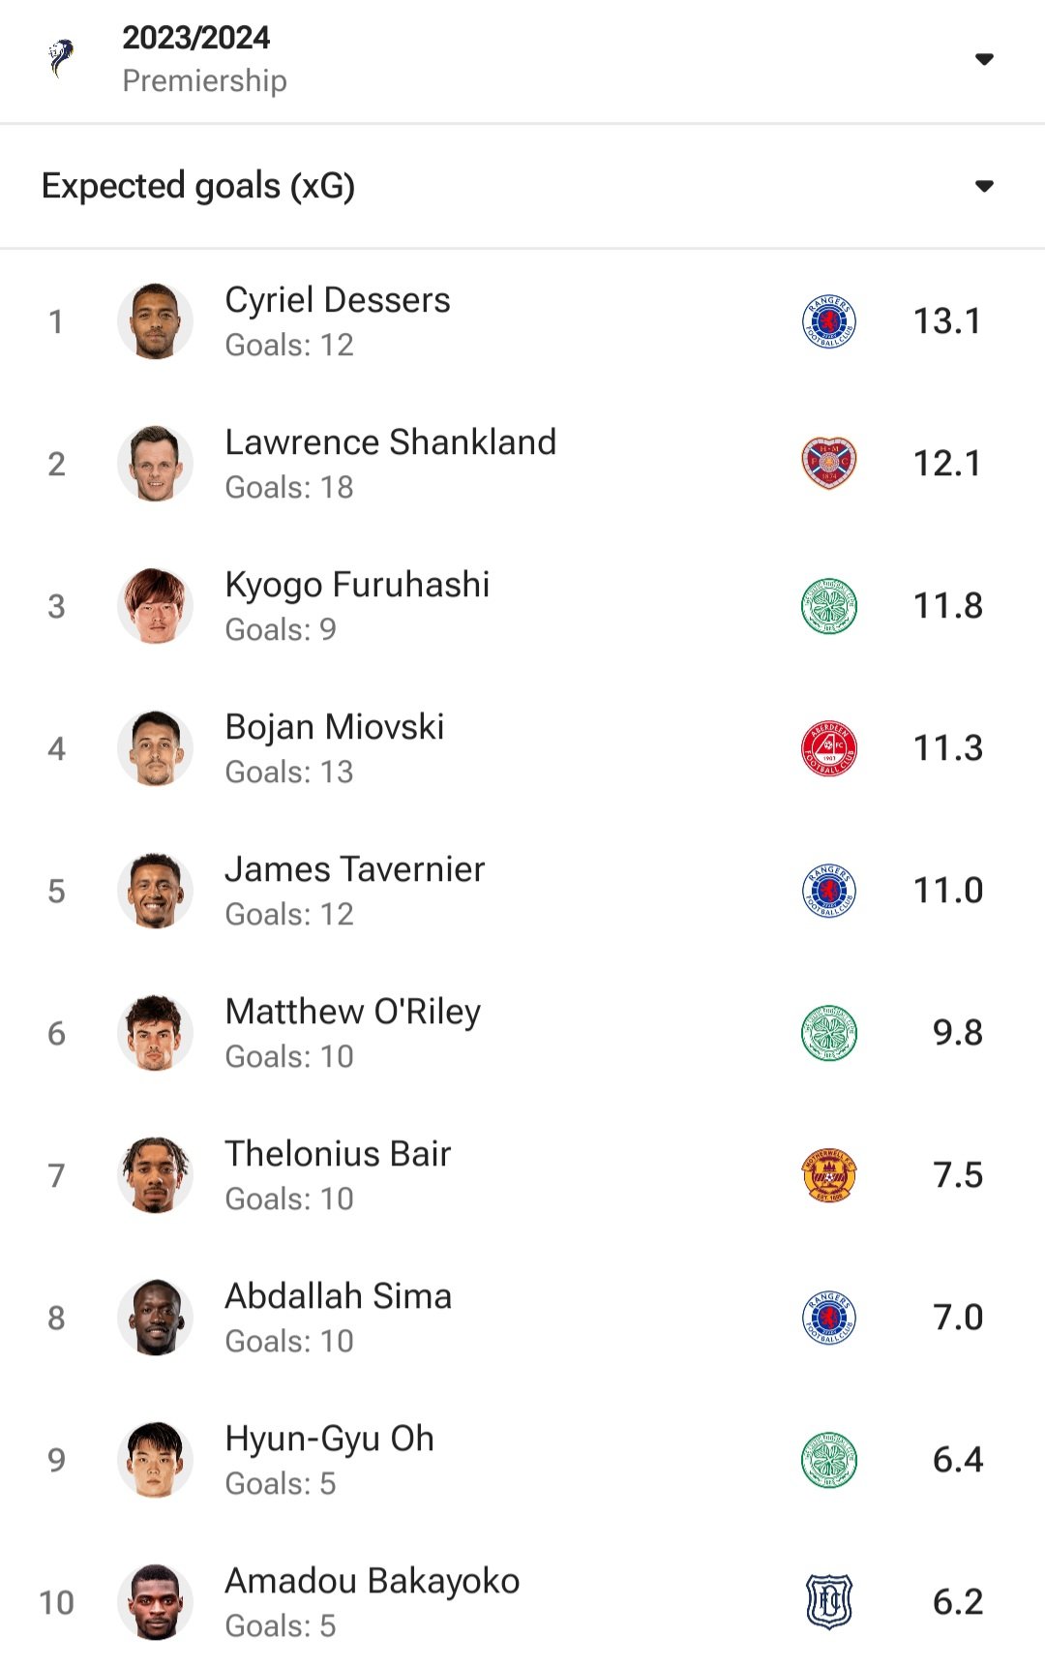This screenshot has height=1668, width=1045.
Task: Open the 2023/2024 season dropdown arrow
Action: (984, 59)
